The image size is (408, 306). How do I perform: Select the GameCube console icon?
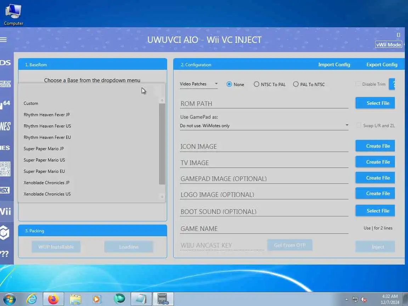pyautogui.click(x=5, y=232)
